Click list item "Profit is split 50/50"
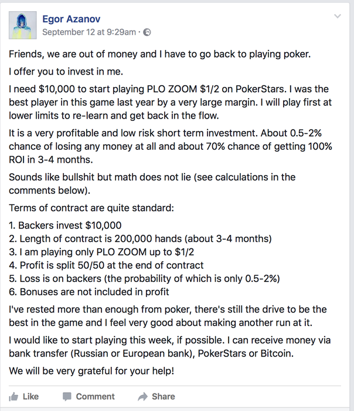 tap(106, 265)
